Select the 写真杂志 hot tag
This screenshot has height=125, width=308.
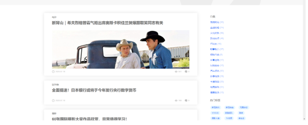(244, 107)
